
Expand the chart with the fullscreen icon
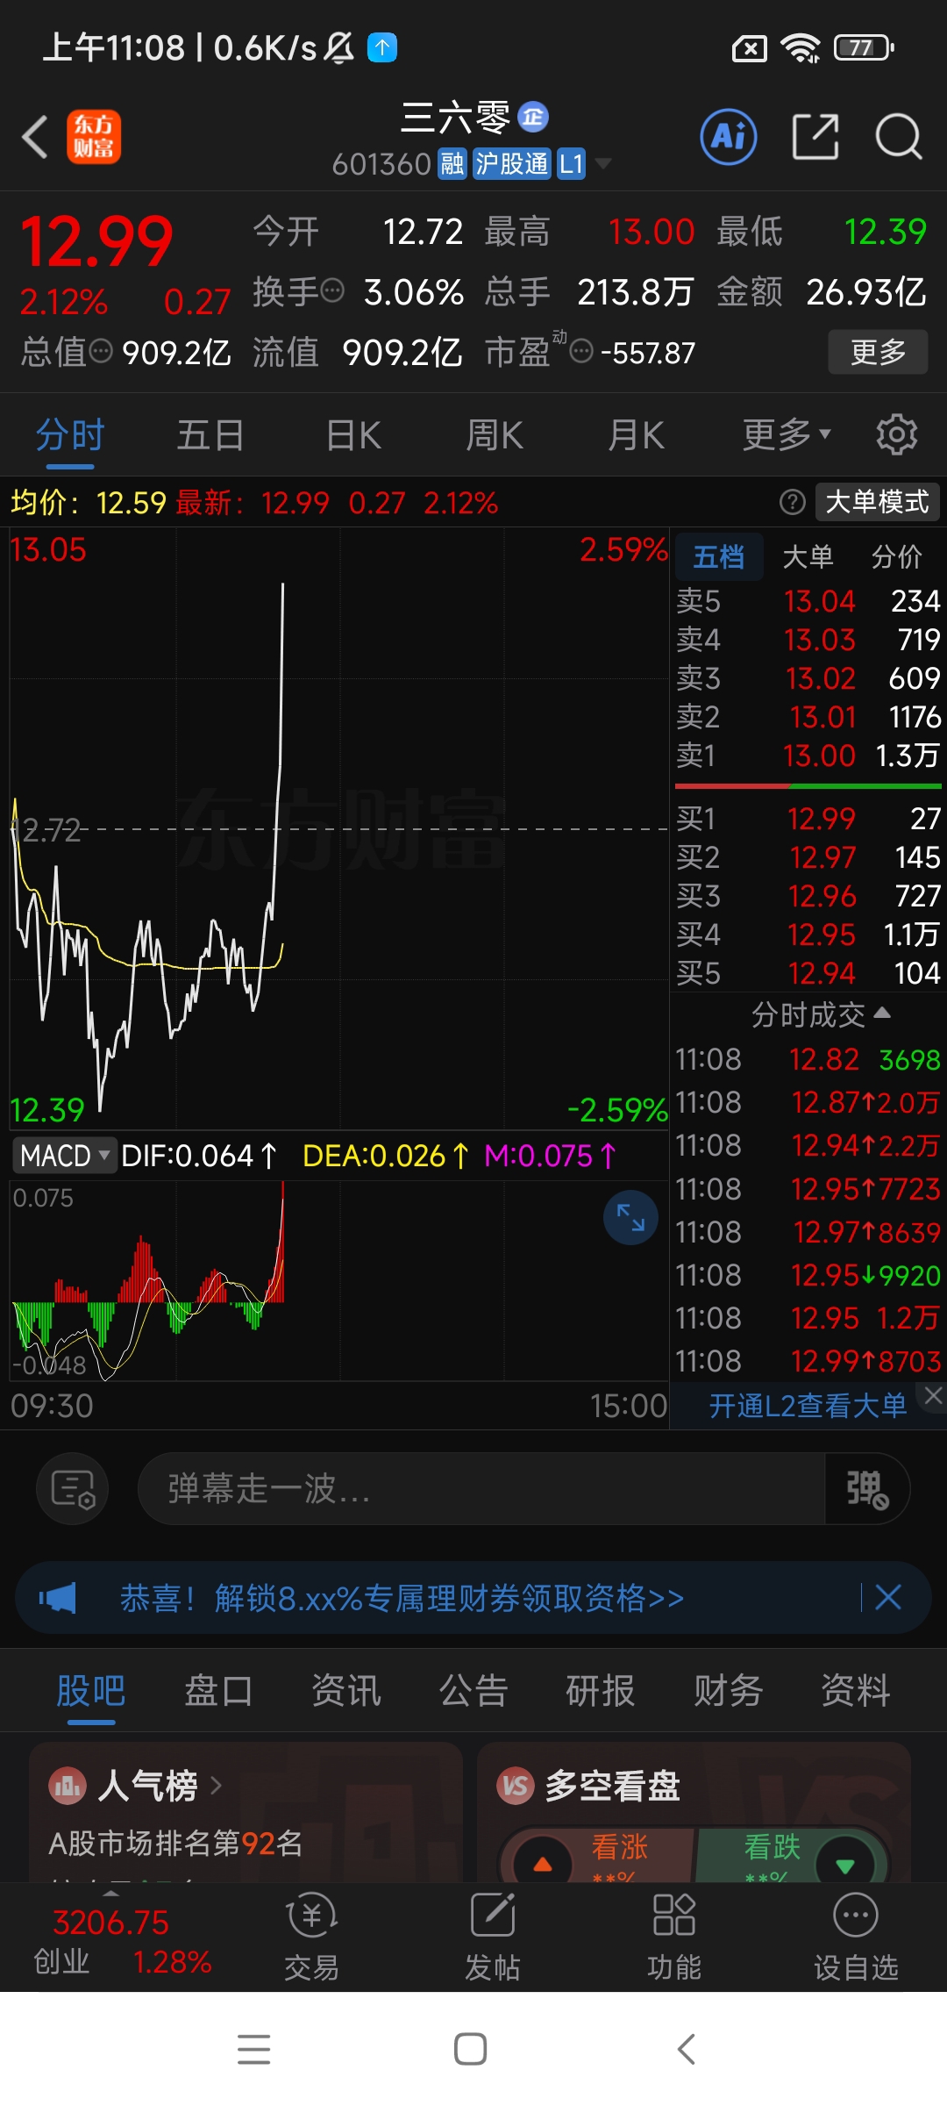(x=630, y=1217)
